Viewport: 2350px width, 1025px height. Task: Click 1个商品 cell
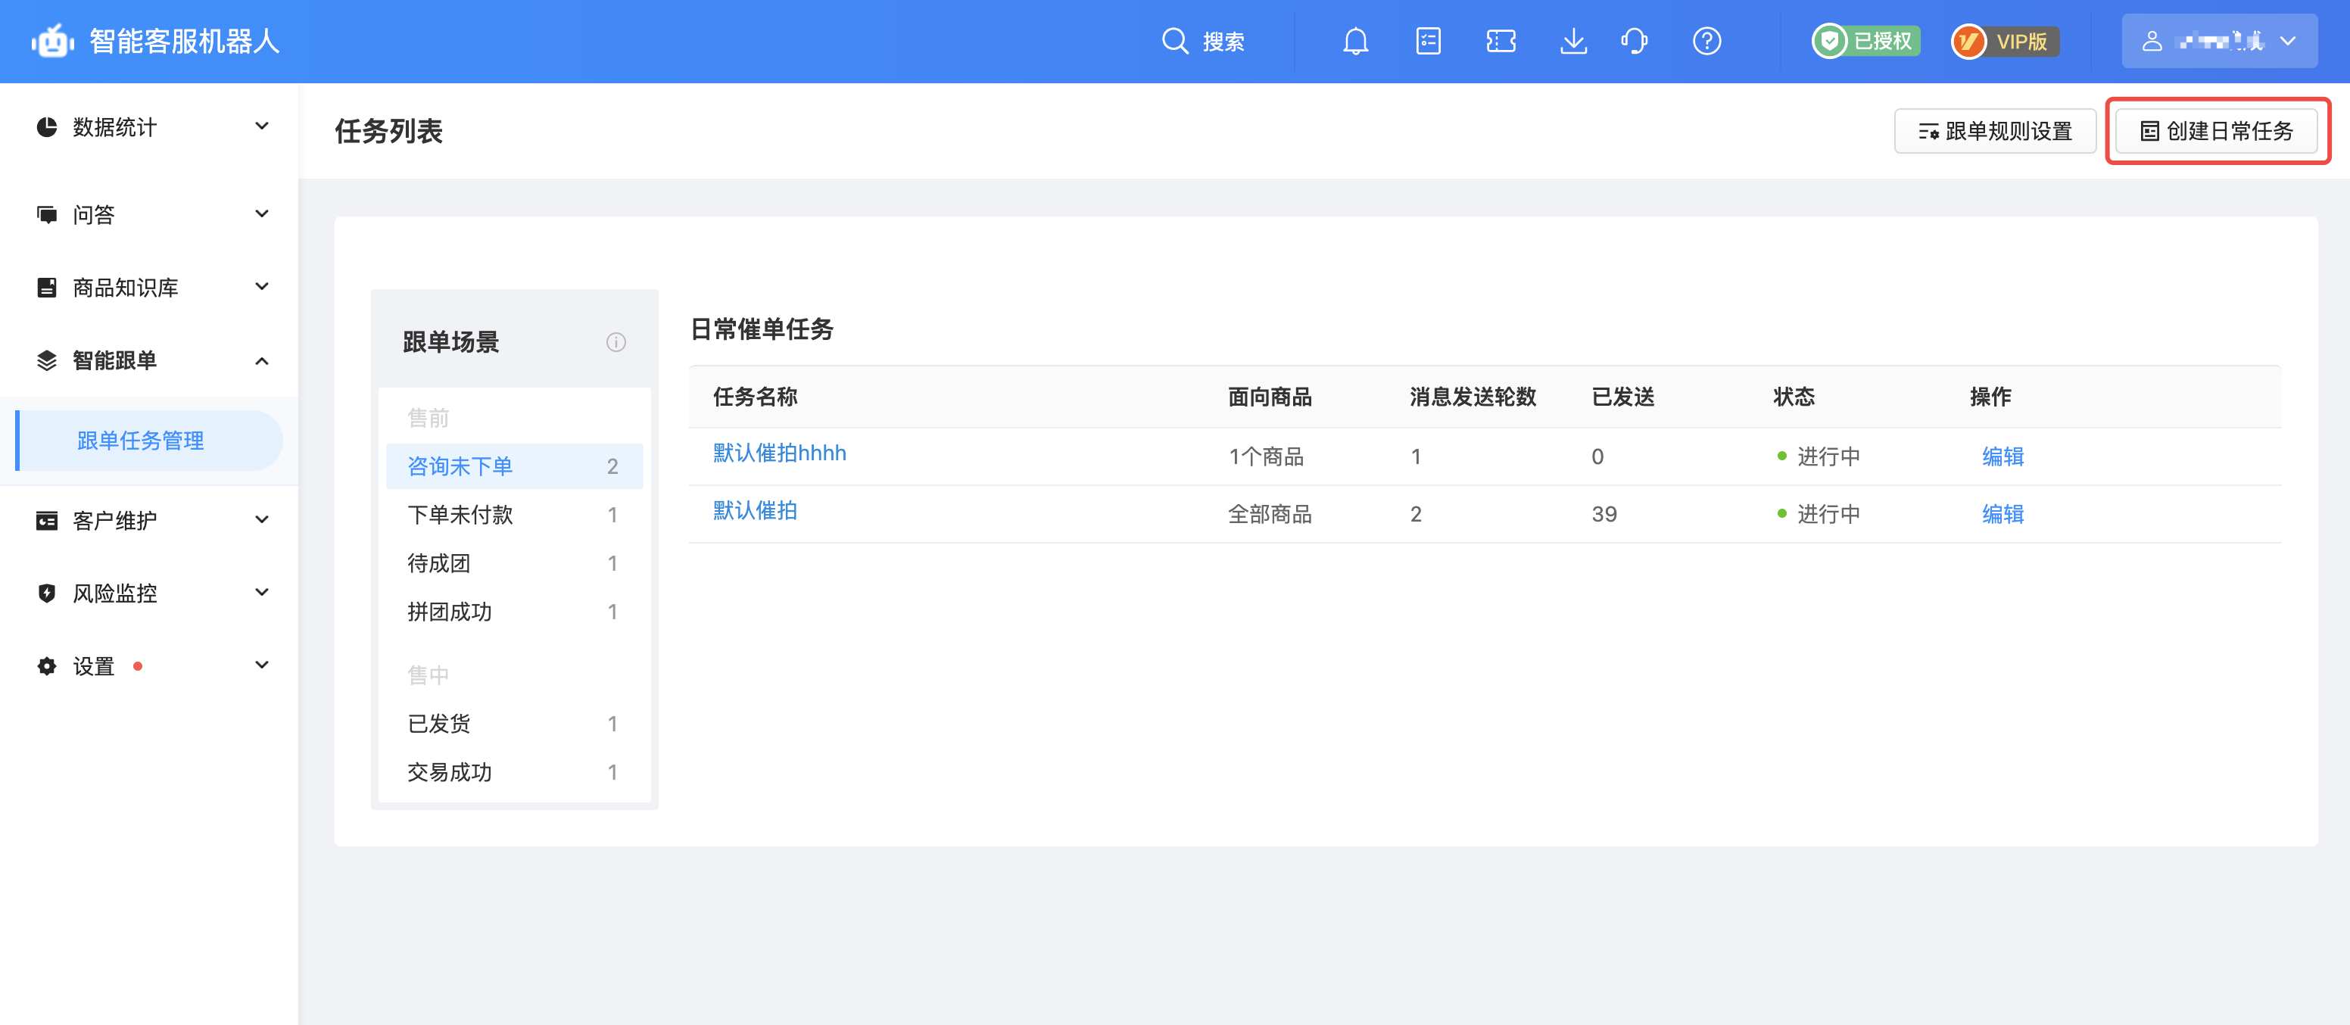(1266, 456)
